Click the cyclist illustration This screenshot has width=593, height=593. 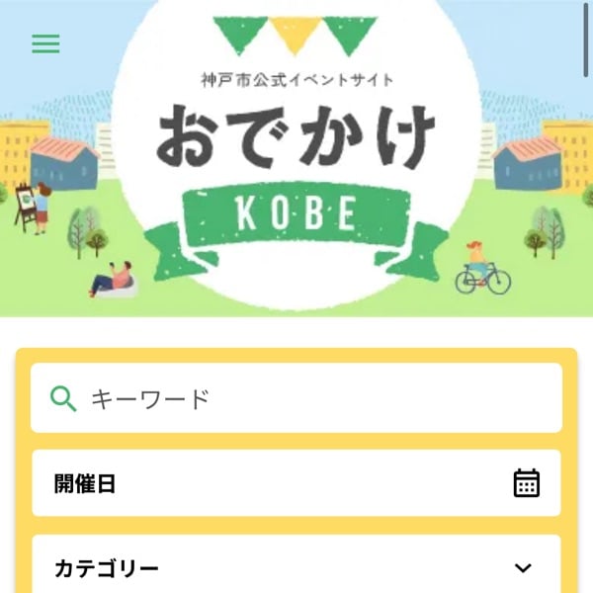(x=481, y=268)
